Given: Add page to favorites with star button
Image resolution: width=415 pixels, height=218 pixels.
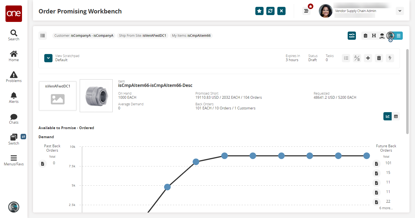Looking at the screenshot, I should (x=259, y=11).
